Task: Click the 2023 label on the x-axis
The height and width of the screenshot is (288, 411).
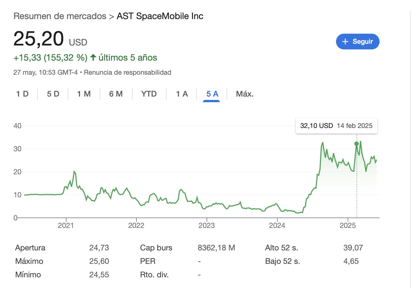Action: 207,225
